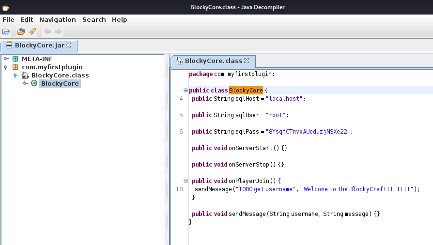Select META-INF in the tree
The height and width of the screenshot is (245, 433).
pyautogui.click(x=37, y=59)
